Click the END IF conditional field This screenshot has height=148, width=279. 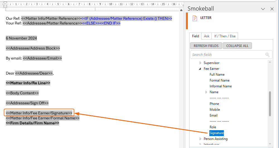[110, 23]
